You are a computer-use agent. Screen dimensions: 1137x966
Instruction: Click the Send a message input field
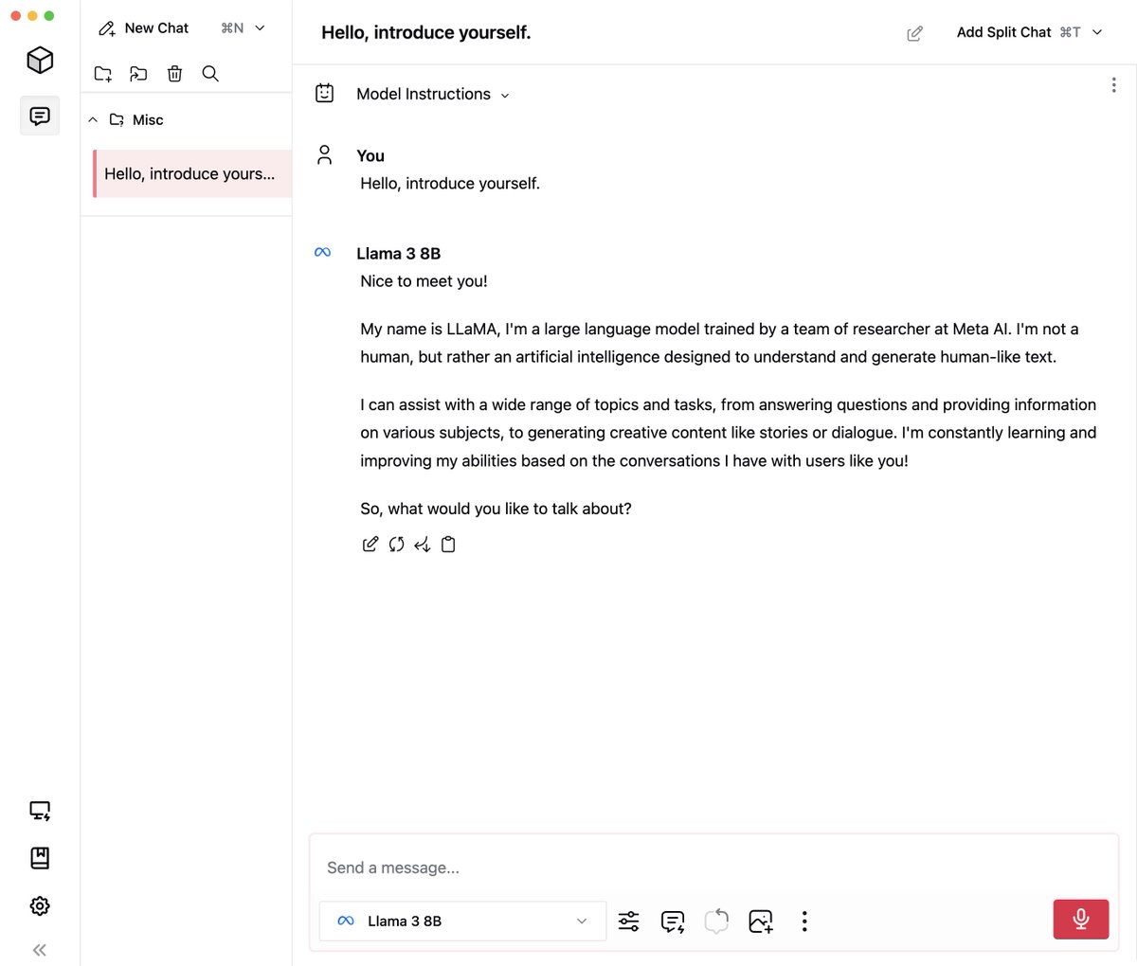(714, 868)
